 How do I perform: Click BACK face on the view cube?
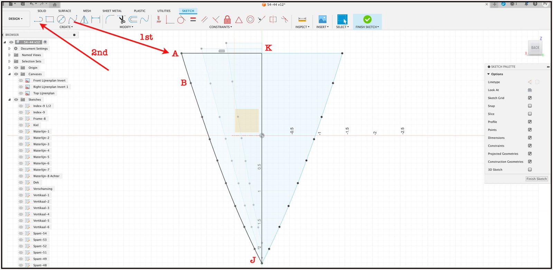pos(535,48)
